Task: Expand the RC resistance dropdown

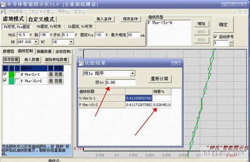Action: tap(71, 42)
